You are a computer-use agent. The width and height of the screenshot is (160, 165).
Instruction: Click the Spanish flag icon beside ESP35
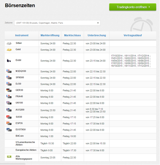pyautogui.click(x=9, y=123)
